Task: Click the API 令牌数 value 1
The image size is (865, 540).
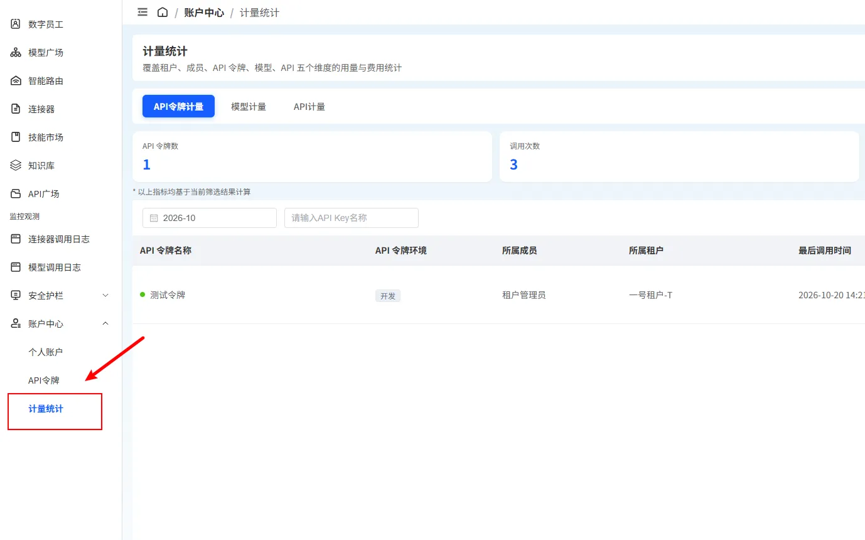Action: point(147,165)
